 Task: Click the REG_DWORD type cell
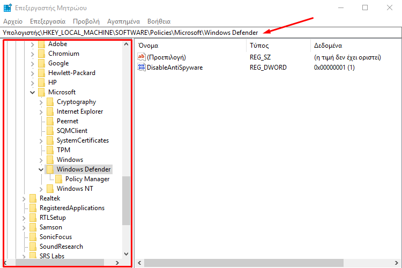268,68
